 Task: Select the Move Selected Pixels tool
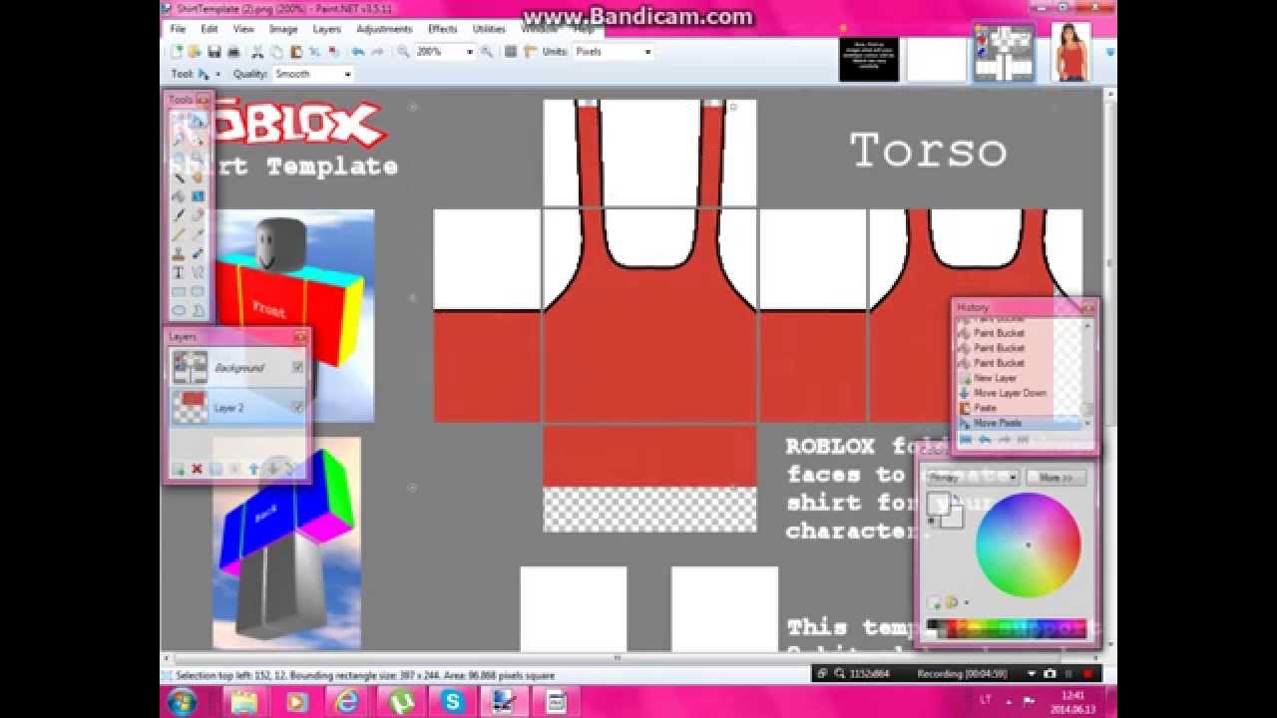(198, 120)
